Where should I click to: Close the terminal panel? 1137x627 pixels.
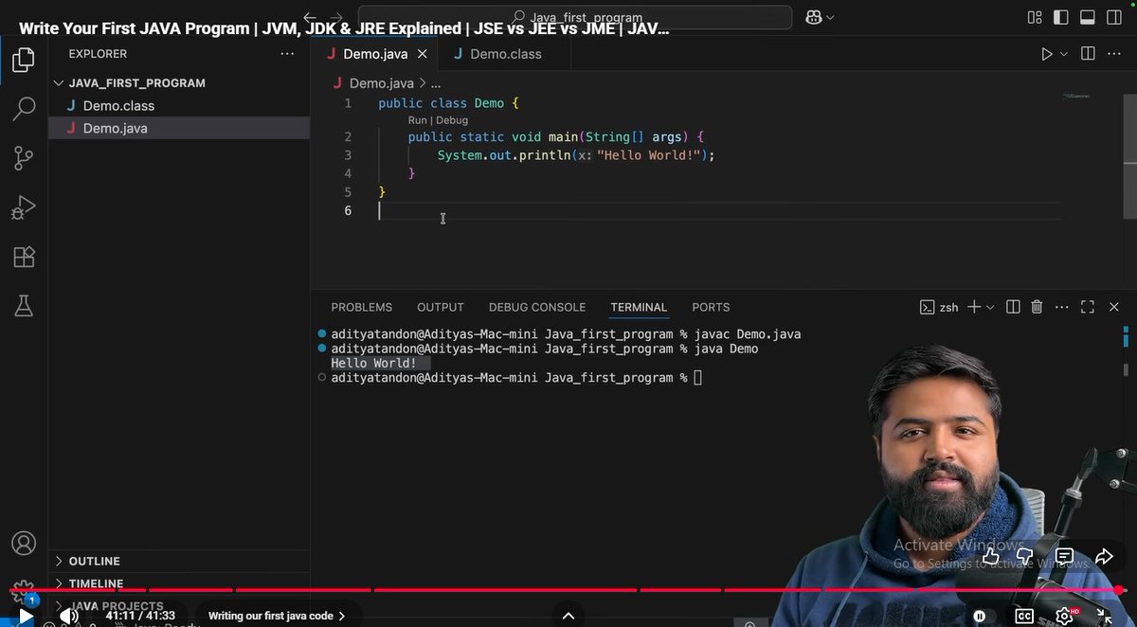[1114, 307]
